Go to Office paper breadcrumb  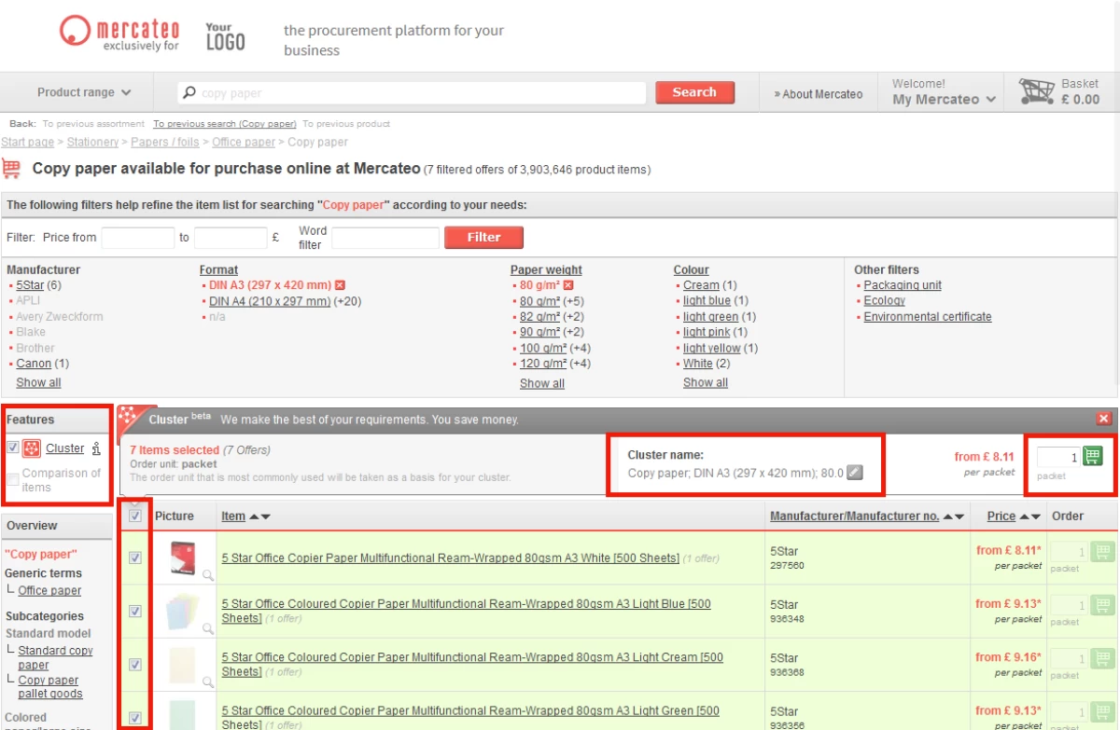(x=244, y=142)
